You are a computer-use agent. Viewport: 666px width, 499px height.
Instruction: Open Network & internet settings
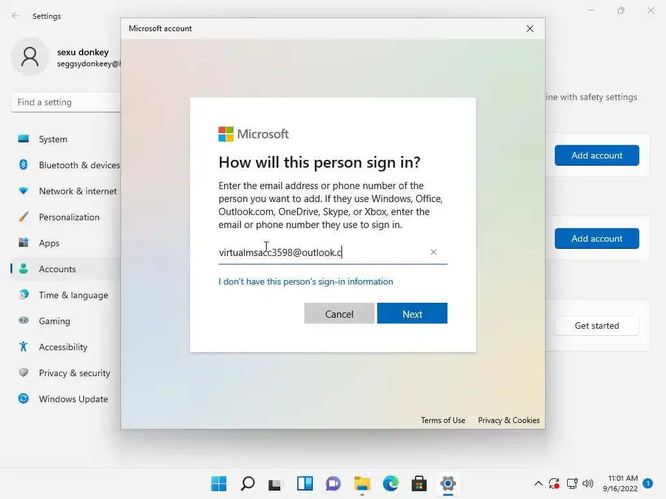[x=66, y=191]
